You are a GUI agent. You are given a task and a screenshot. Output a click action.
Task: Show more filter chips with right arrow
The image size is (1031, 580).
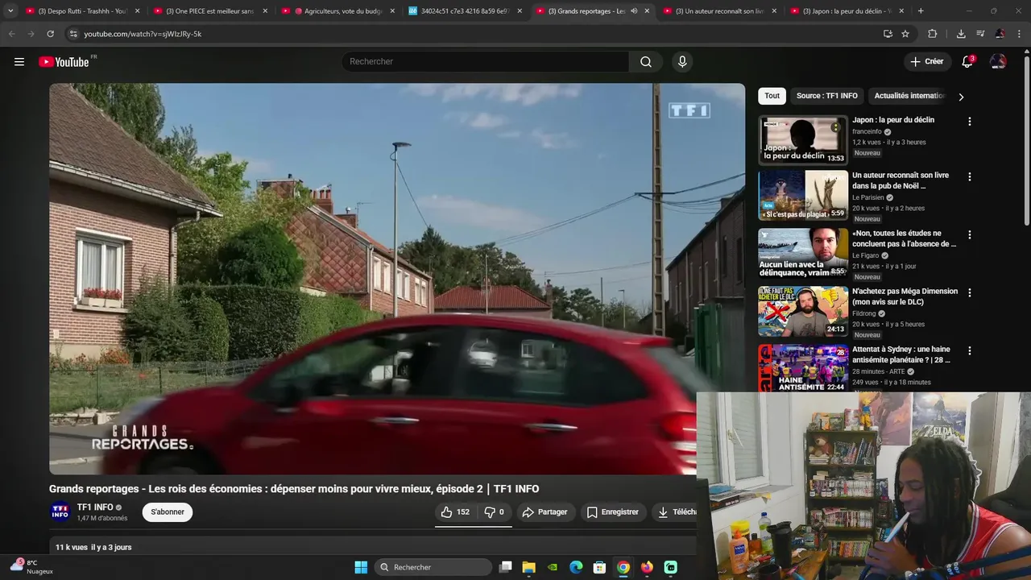[961, 97]
